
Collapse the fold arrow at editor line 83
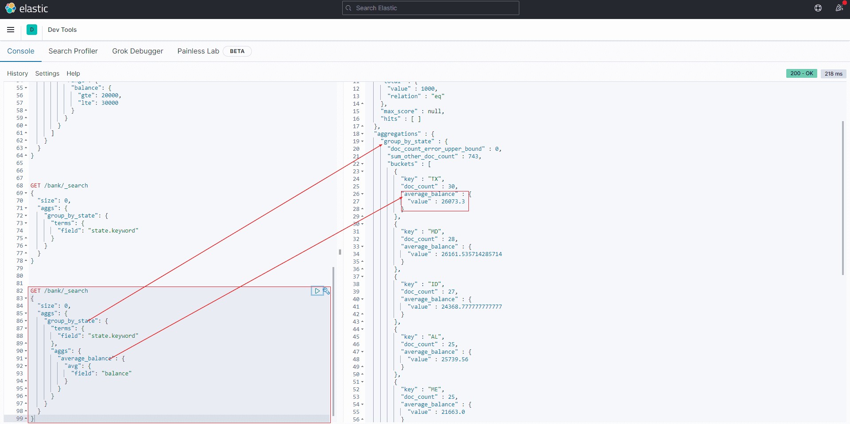point(26,298)
